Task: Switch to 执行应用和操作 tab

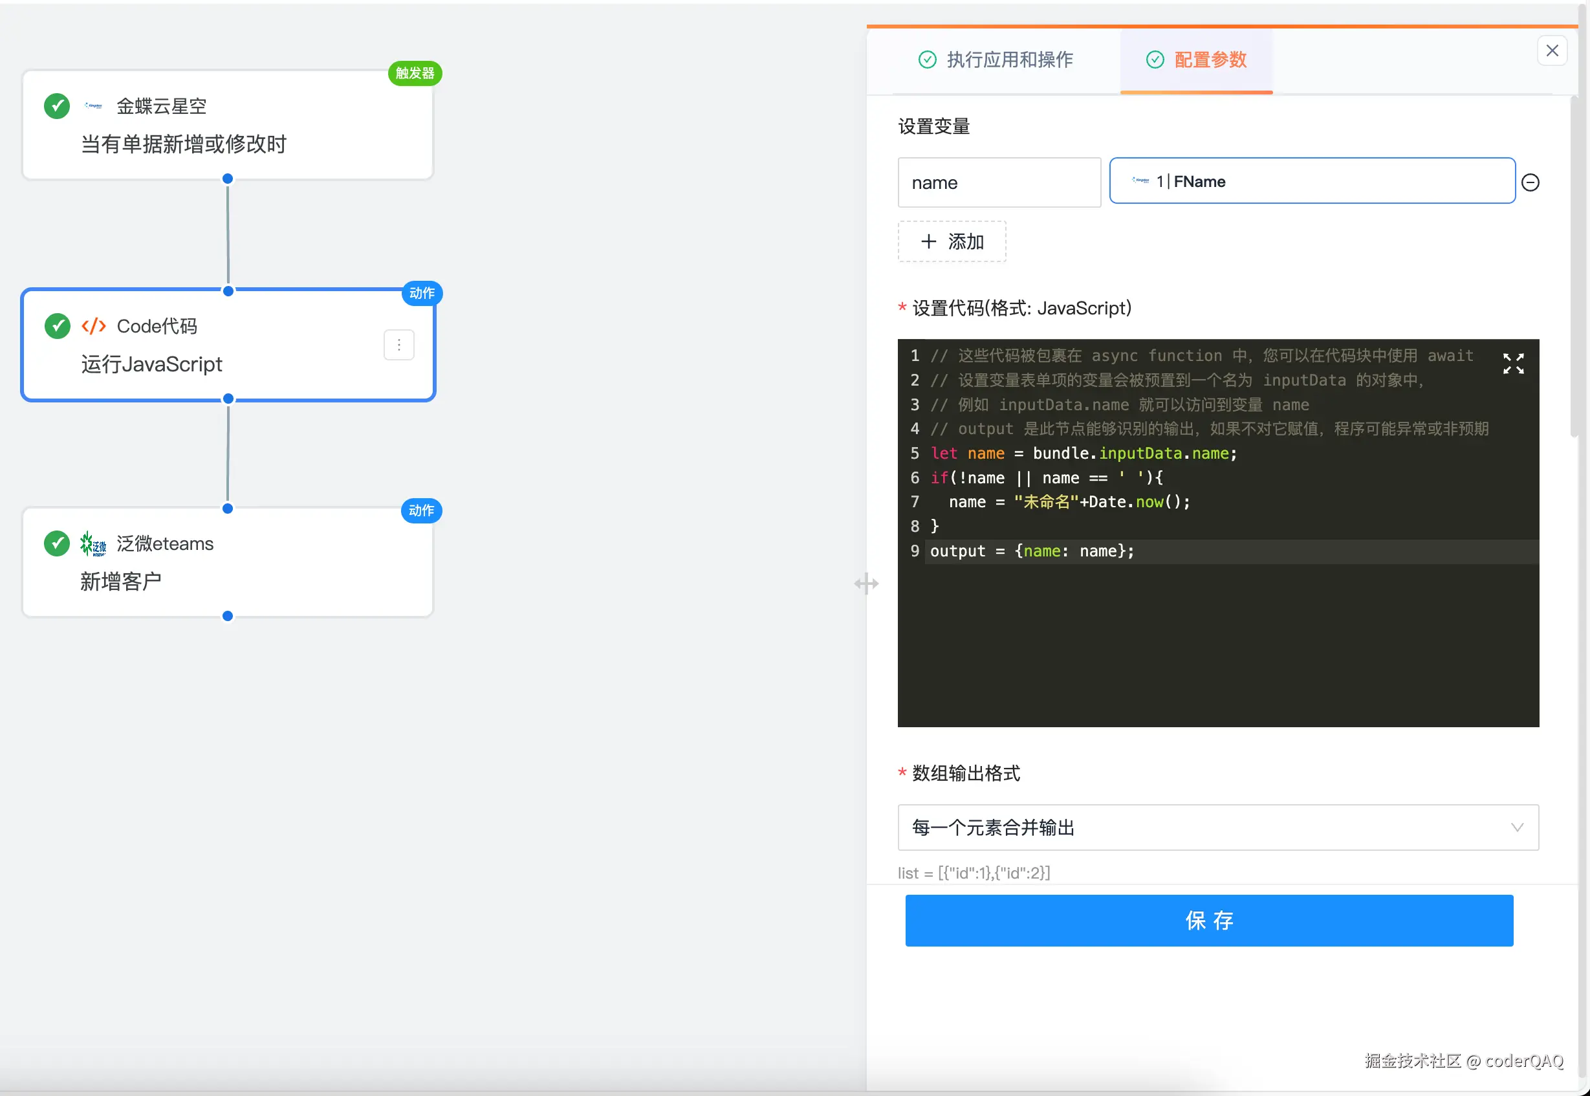Action: point(996,60)
